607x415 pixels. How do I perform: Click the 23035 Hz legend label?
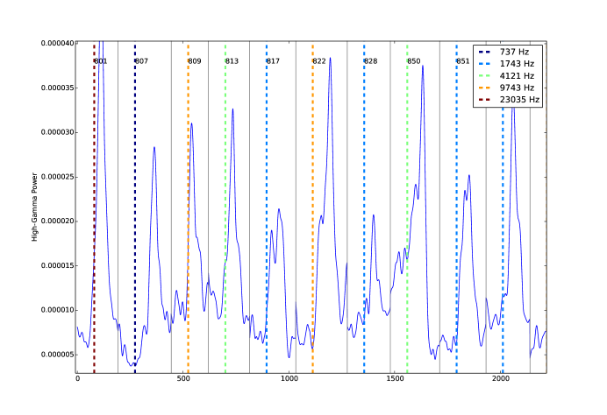pyautogui.click(x=519, y=100)
